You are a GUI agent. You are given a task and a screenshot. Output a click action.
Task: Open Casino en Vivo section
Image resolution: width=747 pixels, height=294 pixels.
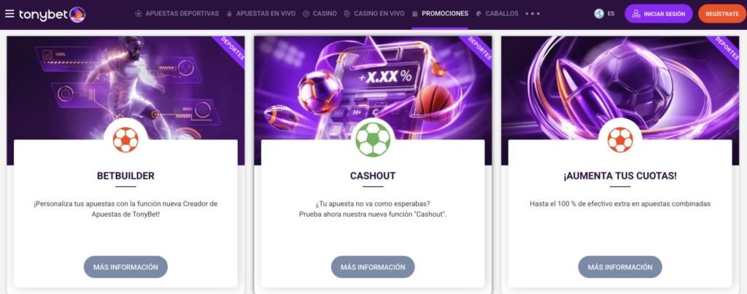pyautogui.click(x=374, y=14)
